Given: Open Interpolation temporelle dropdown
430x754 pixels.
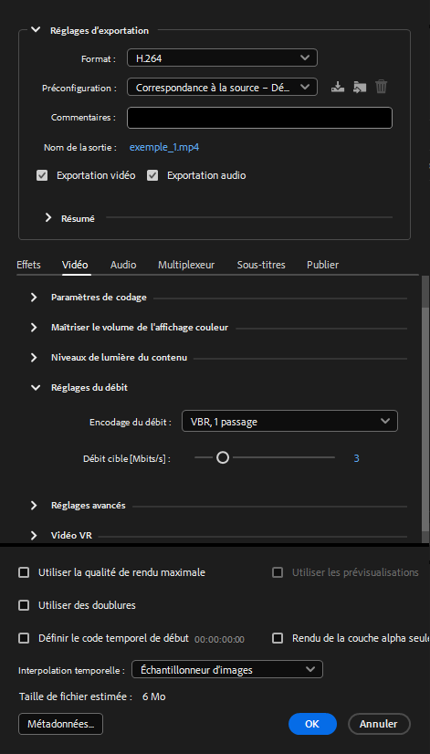Looking at the screenshot, I should (x=227, y=669).
